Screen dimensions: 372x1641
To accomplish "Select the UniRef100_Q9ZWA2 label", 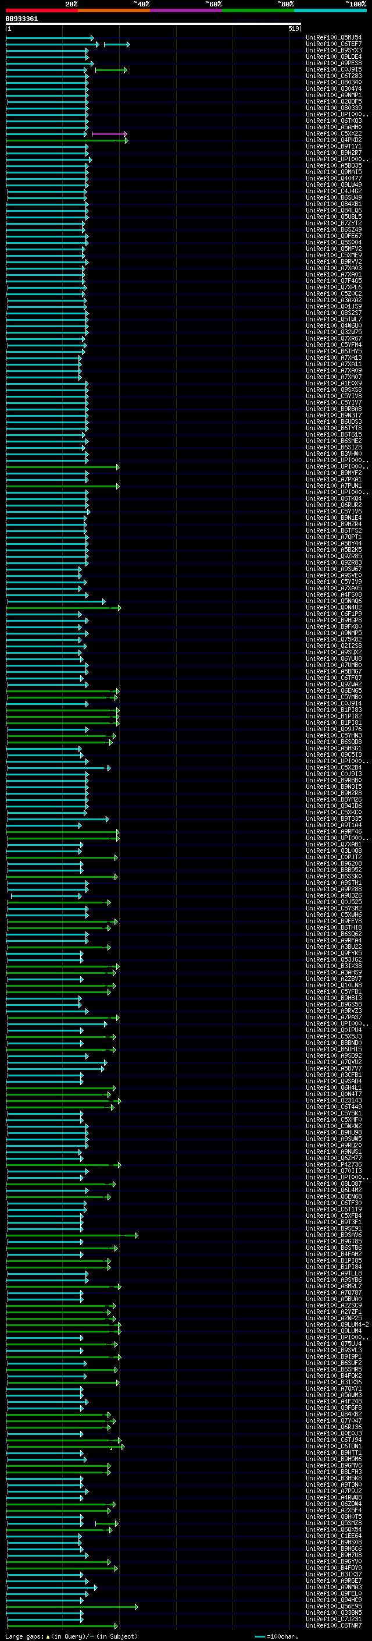I will click(x=334, y=684).
